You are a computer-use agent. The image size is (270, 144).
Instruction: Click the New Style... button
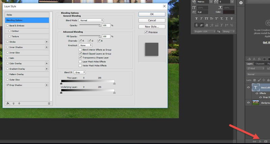point(152,27)
